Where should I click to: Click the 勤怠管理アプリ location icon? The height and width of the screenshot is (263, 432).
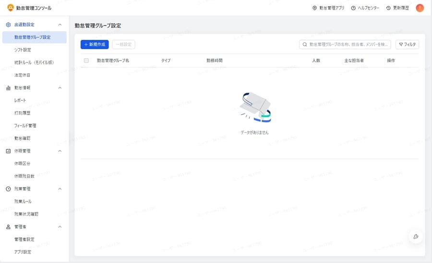314,8
